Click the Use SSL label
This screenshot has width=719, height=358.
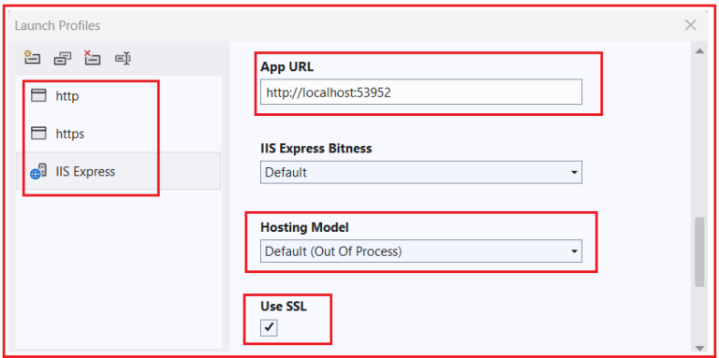284,307
